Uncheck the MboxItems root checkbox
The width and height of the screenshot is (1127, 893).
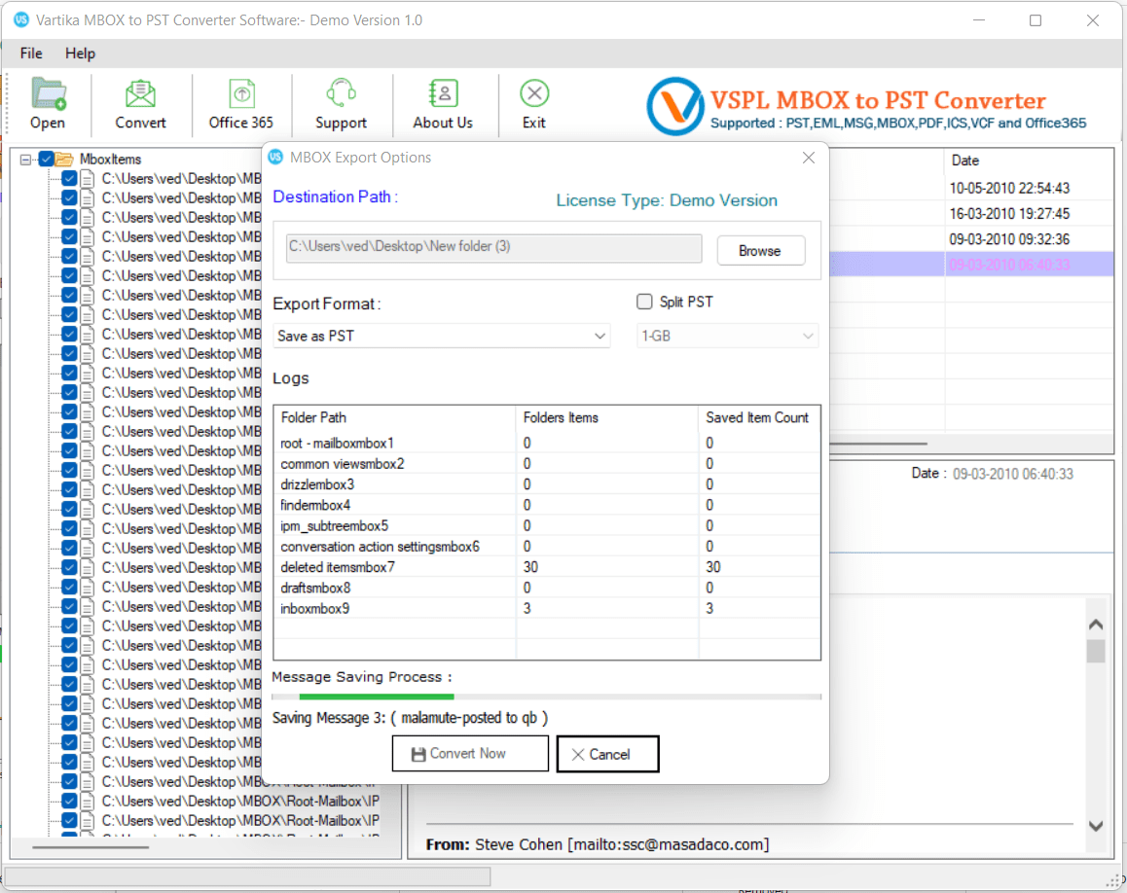pos(46,159)
